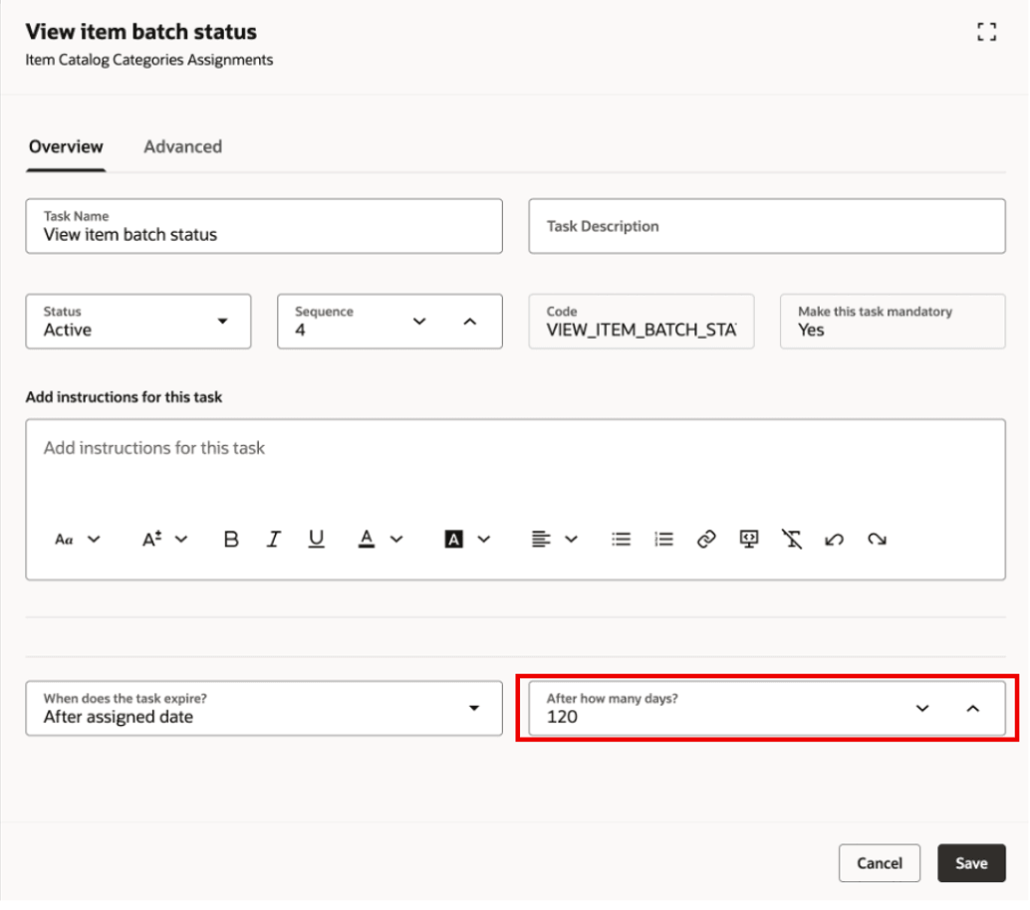Toggle bold formatting in the instructions editor

tap(230, 539)
